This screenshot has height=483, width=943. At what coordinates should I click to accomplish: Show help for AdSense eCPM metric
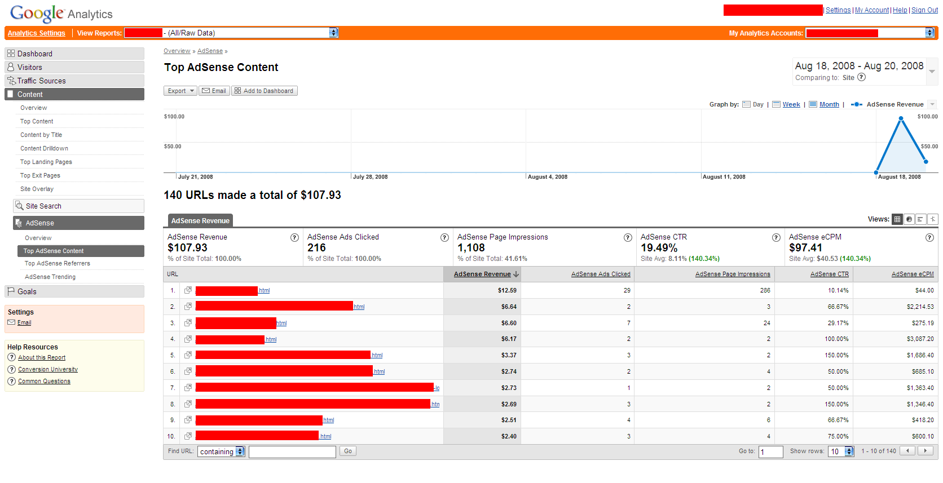[x=929, y=238]
